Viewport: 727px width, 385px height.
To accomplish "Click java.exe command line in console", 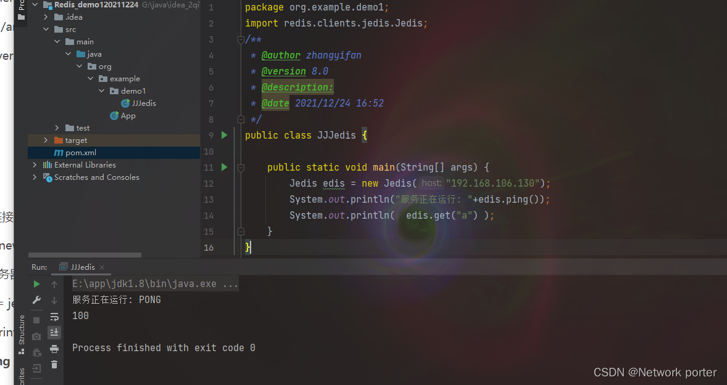I will pos(155,283).
